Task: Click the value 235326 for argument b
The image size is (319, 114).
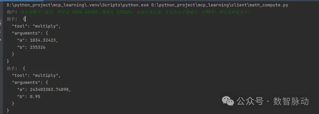Action: click(x=38, y=47)
